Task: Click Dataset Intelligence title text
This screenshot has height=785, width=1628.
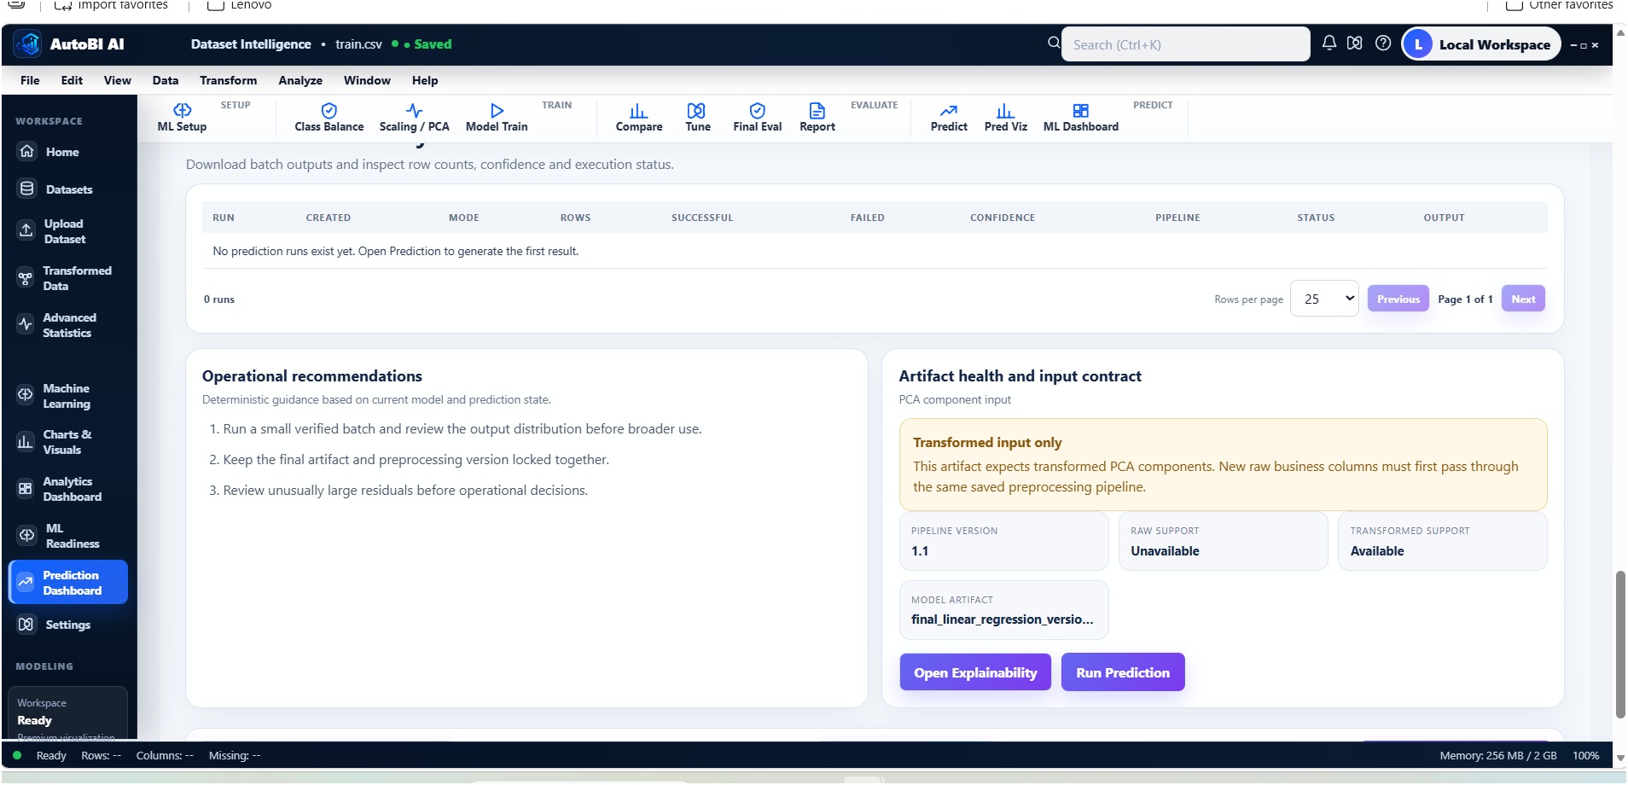Action: pyautogui.click(x=251, y=44)
